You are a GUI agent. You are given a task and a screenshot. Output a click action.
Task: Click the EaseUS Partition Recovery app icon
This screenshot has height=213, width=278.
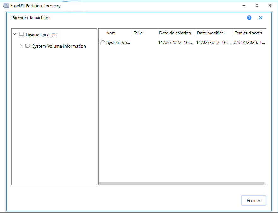(x=6, y=6)
